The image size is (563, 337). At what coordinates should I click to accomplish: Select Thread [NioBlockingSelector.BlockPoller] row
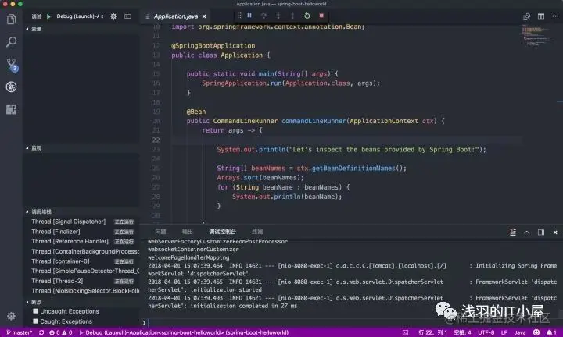[81, 291]
